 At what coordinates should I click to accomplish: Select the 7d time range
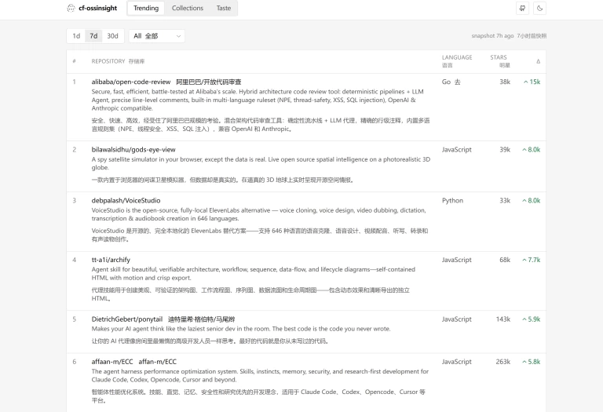(x=93, y=36)
